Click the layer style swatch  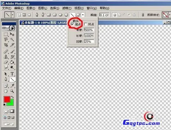click(165, 15)
